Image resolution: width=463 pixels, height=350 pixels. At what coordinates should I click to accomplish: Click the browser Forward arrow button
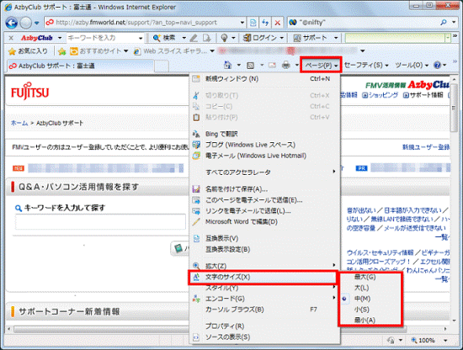26,23
